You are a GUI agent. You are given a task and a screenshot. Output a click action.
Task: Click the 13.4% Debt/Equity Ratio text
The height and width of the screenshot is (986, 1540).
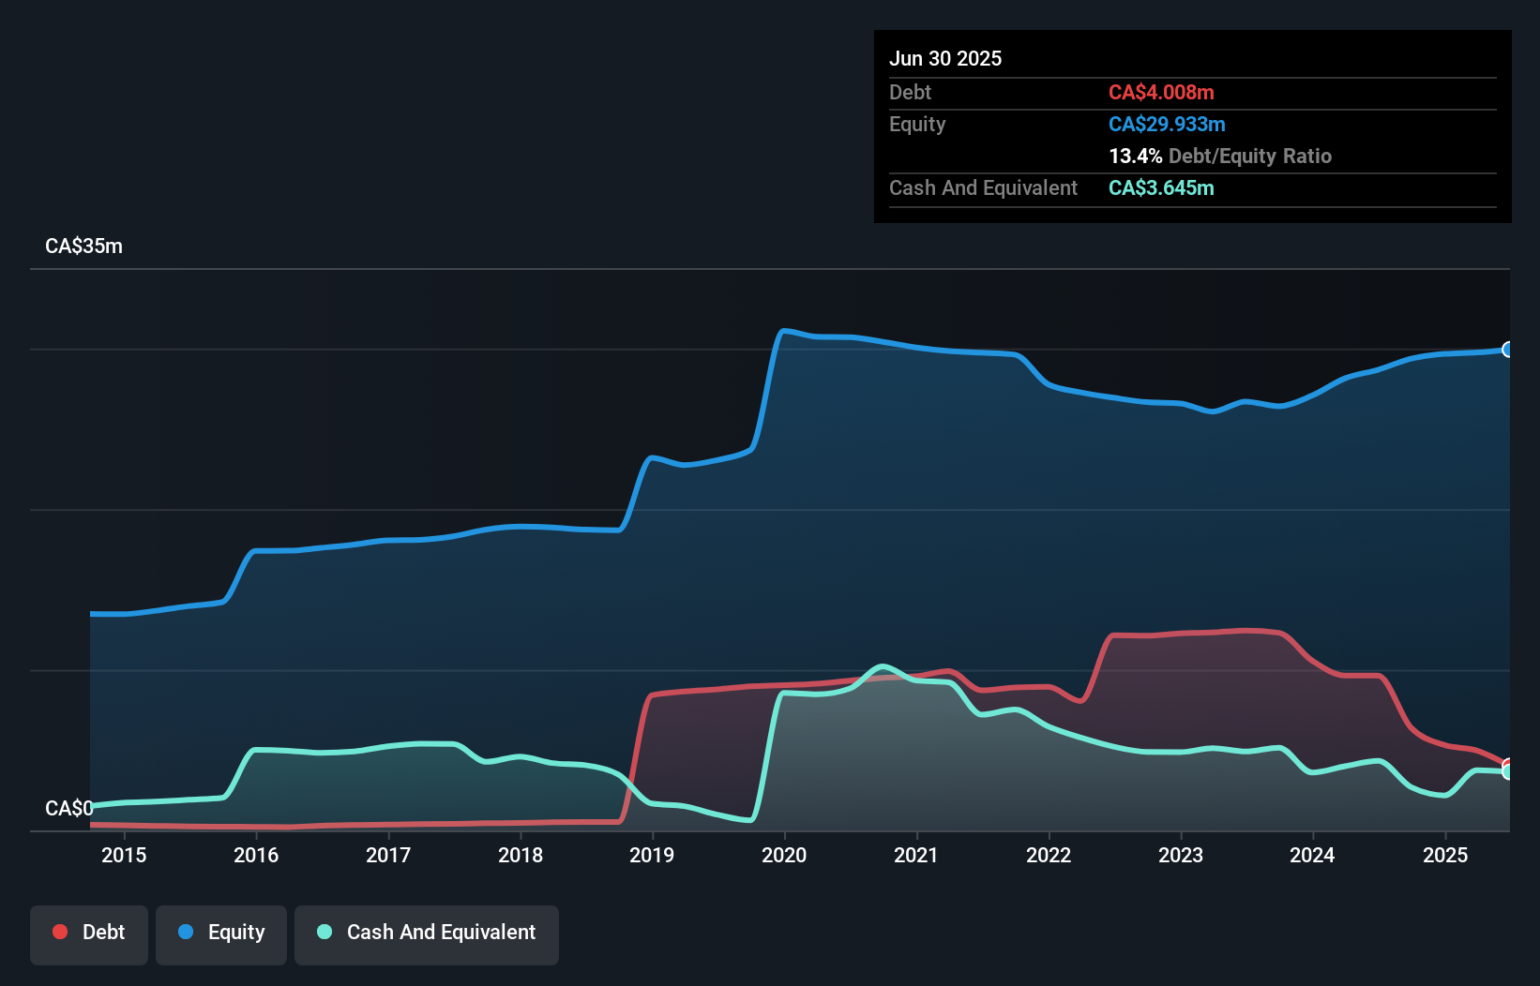pos(1219,157)
